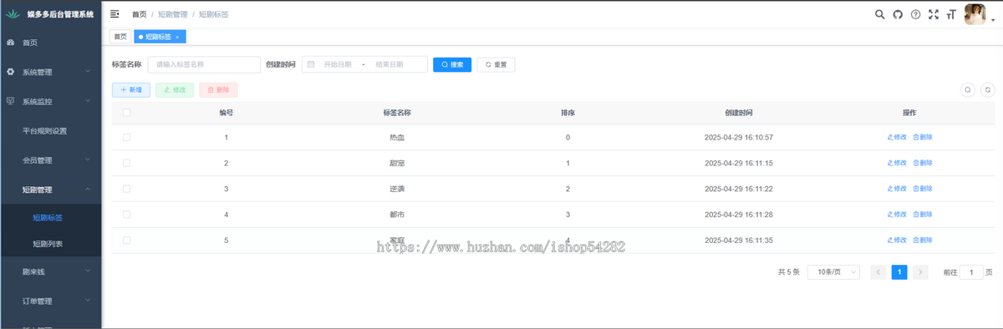The width and height of the screenshot is (1003, 329).
Task: Select page 1 in the pagination
Action: (x=899, y=271)
